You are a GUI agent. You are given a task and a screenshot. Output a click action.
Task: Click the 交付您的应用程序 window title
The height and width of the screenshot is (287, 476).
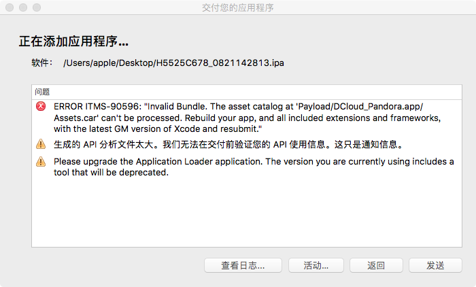[238, 7]
